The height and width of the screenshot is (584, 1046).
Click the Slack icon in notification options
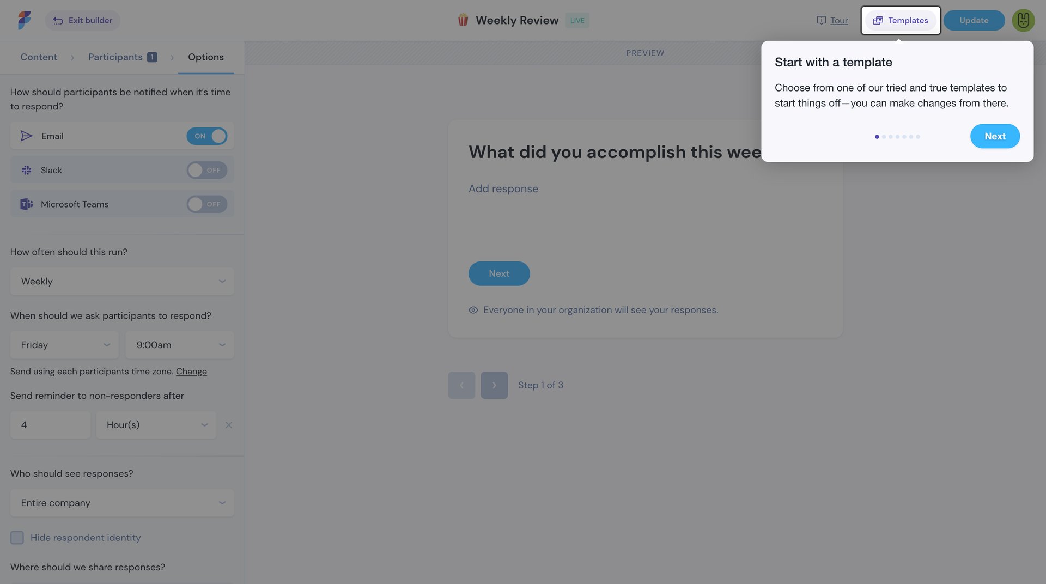26,170
